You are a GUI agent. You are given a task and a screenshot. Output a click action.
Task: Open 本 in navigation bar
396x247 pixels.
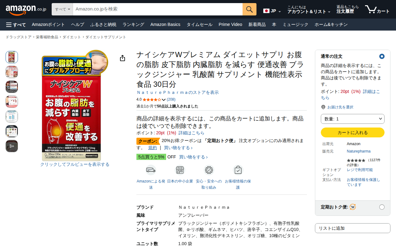click(274, 25)
